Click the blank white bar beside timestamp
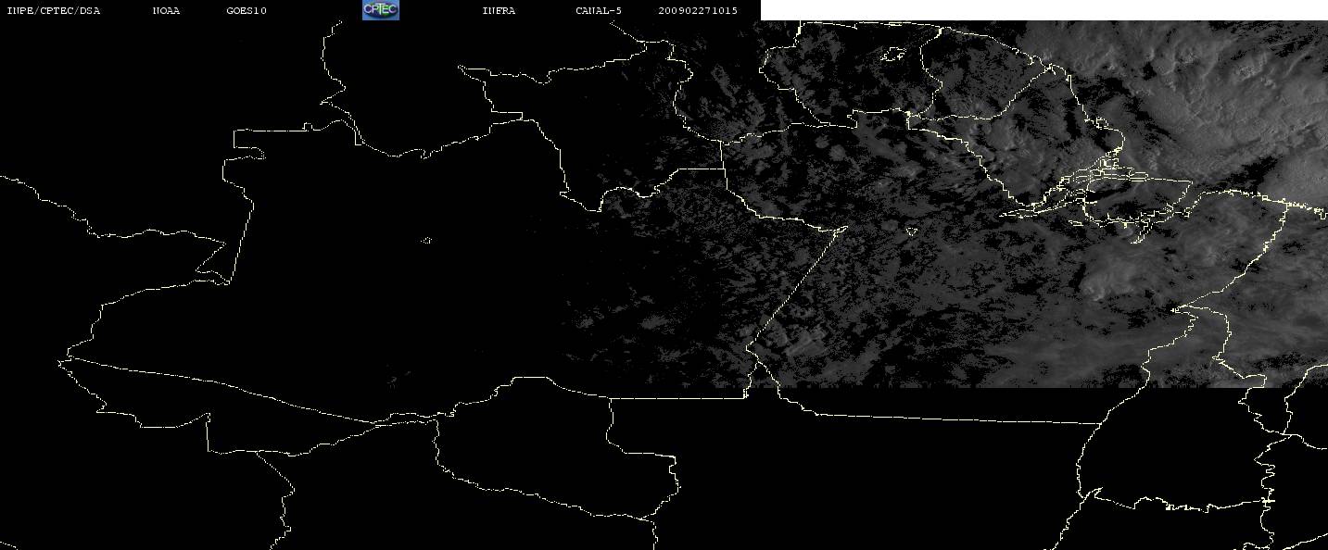Viewport: 1328px width, 550px height. click(1043, 10)
